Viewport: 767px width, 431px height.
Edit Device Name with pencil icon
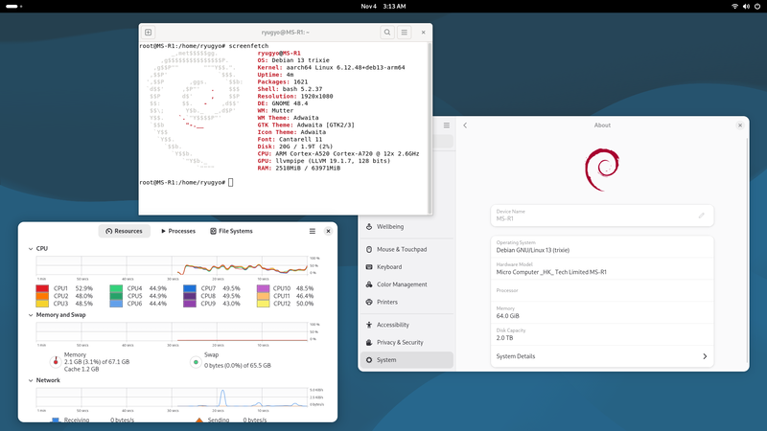click(702, 215)
